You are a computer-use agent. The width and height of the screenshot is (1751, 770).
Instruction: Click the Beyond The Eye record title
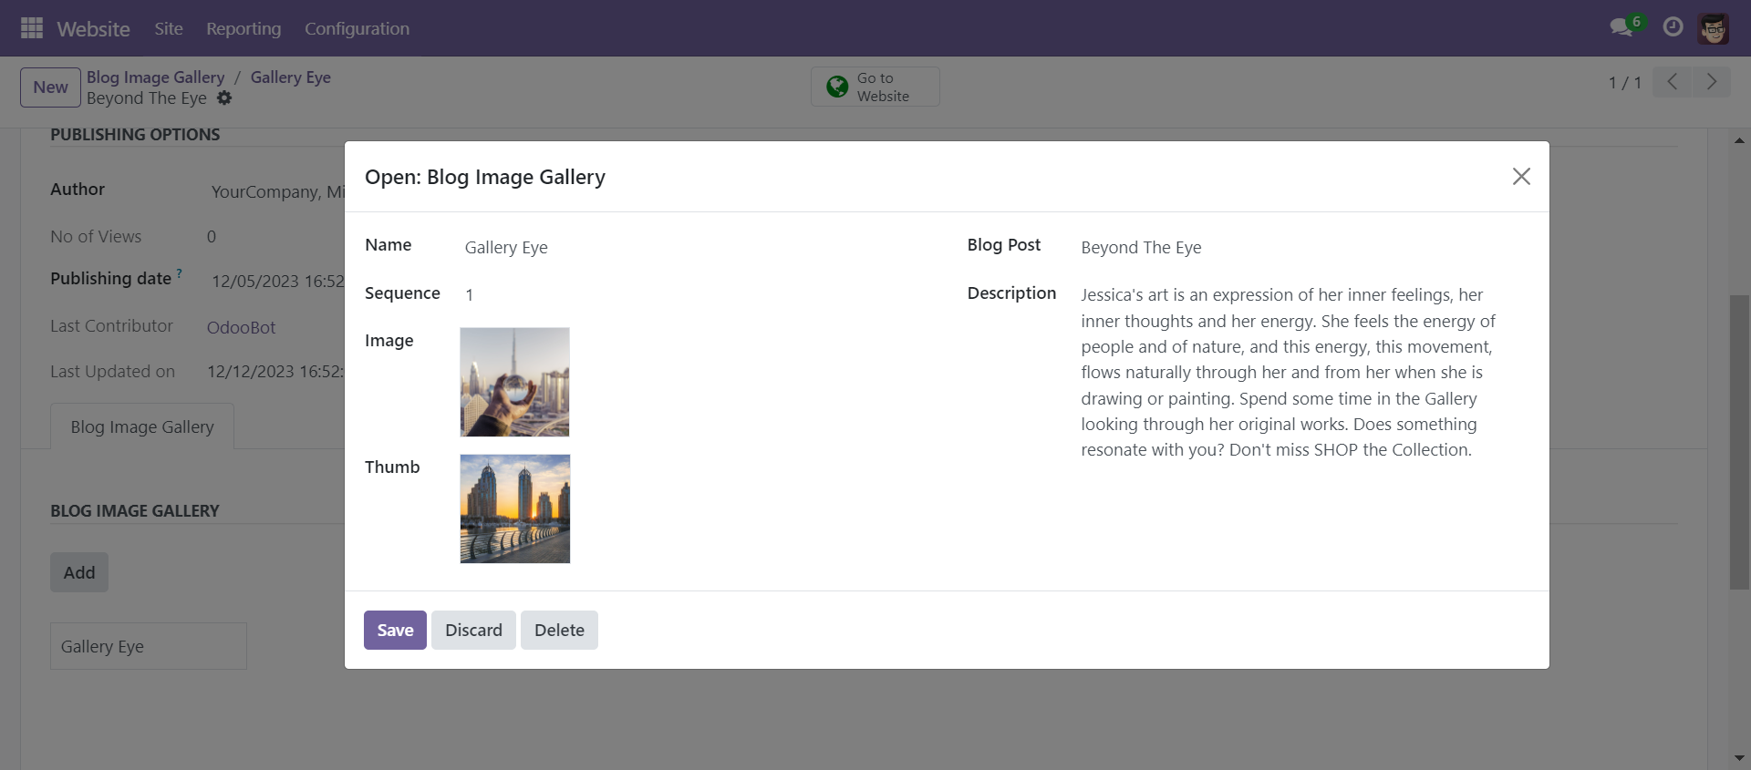tap(147, 98)
